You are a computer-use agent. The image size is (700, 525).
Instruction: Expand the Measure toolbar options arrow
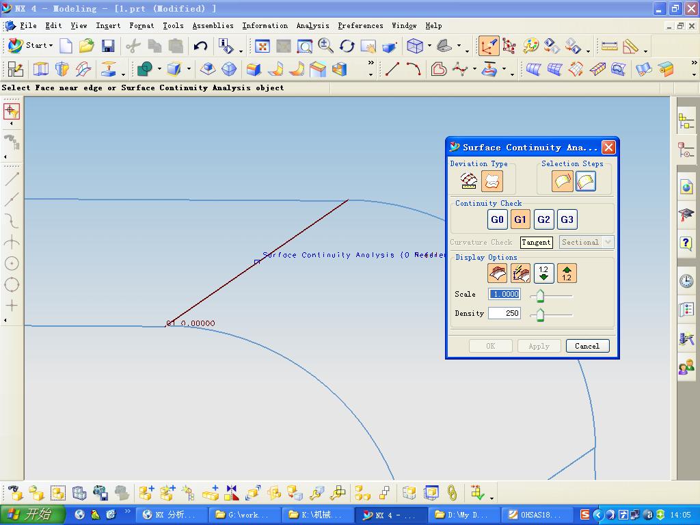(x=645, y=52)
